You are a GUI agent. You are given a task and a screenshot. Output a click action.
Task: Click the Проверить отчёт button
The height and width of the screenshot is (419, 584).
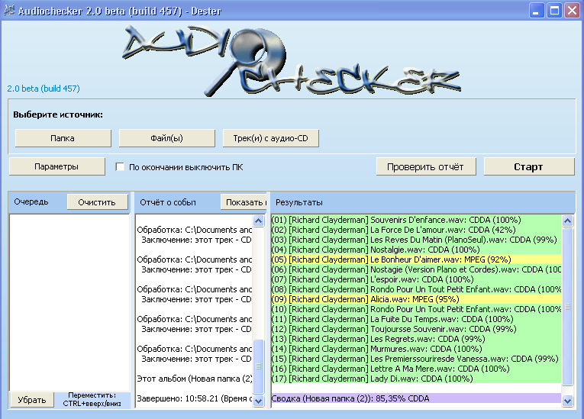pyautogui.click(x=426, y=166)
